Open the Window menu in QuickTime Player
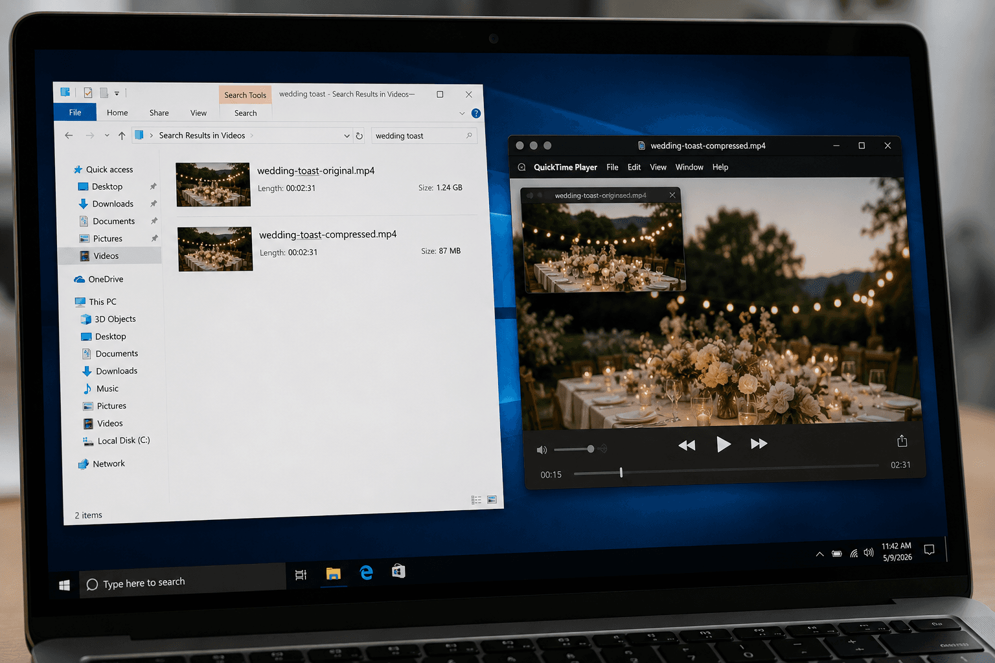Screen dimensions: 995x663 point(689,167)
